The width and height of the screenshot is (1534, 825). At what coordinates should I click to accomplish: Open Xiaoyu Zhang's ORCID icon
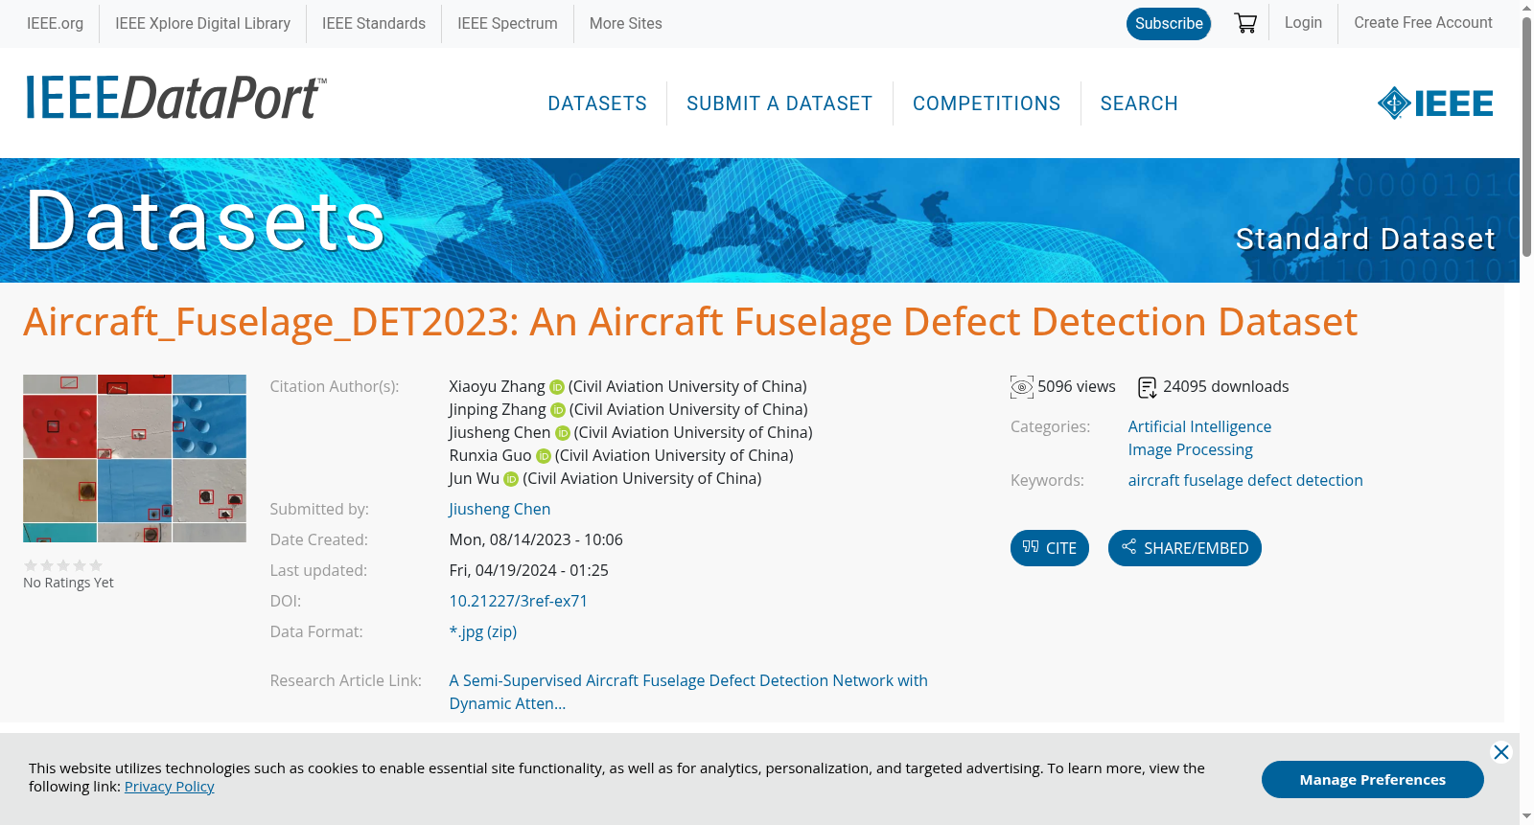click(x=557, y=387)
